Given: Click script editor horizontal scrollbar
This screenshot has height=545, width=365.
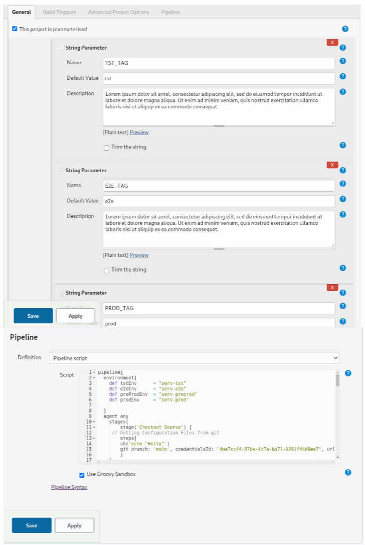Looking at the screenshot, I should point(216,462).
